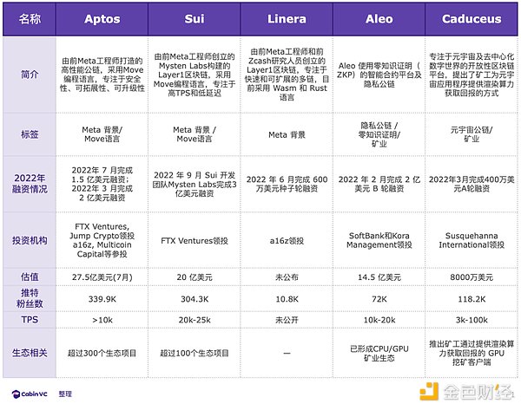Click the CabinVC logo

[x=30, y=394]
